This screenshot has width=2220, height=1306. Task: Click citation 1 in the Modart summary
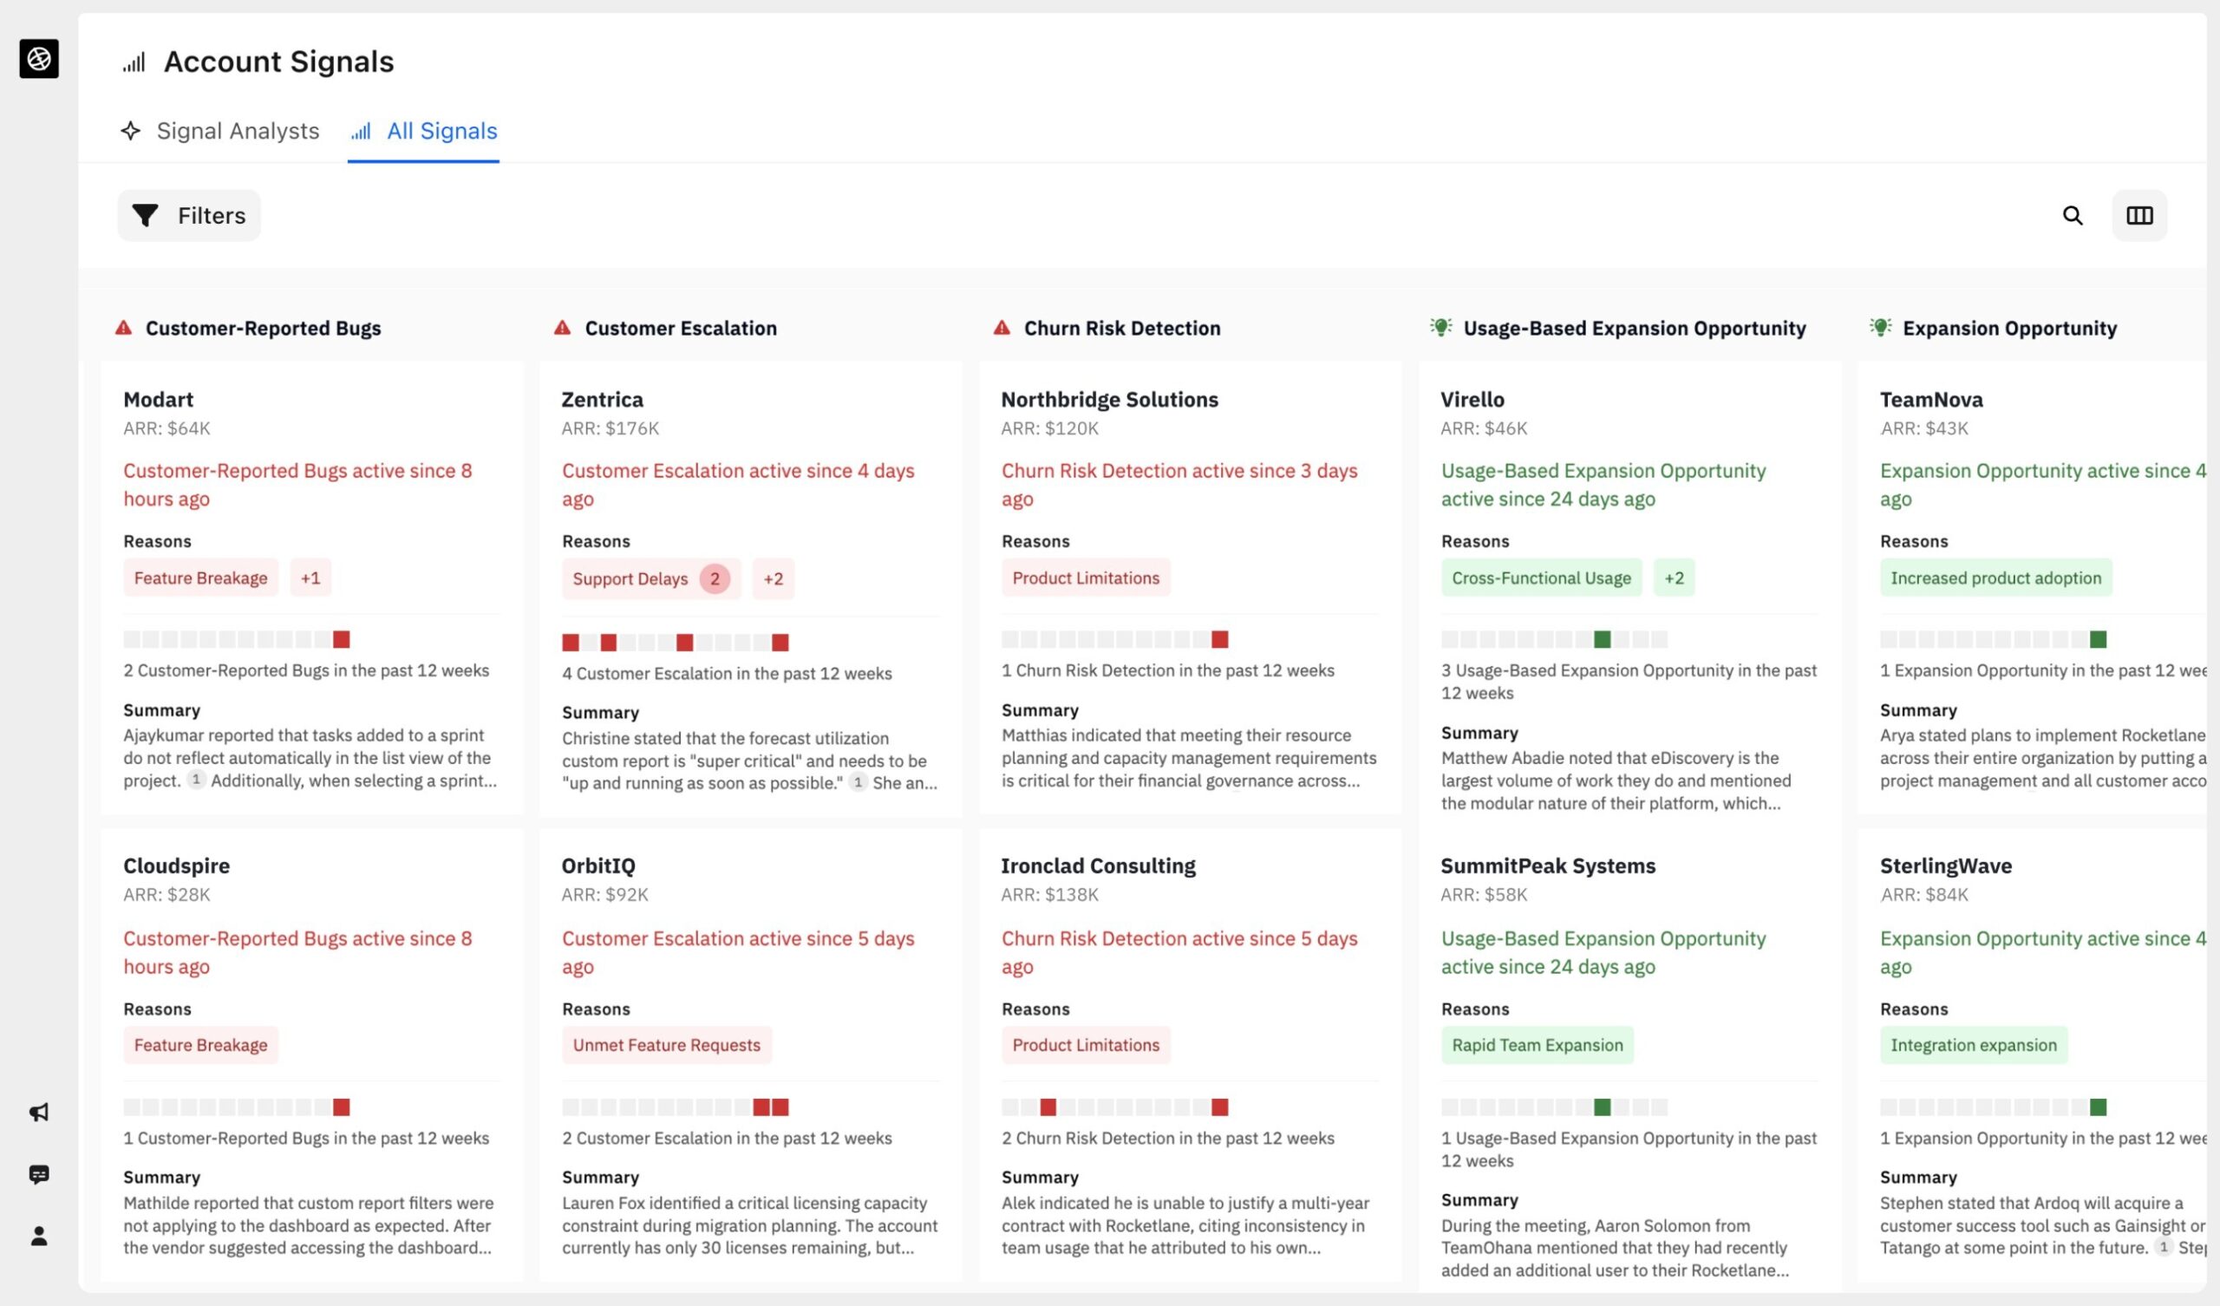(196, 780)
